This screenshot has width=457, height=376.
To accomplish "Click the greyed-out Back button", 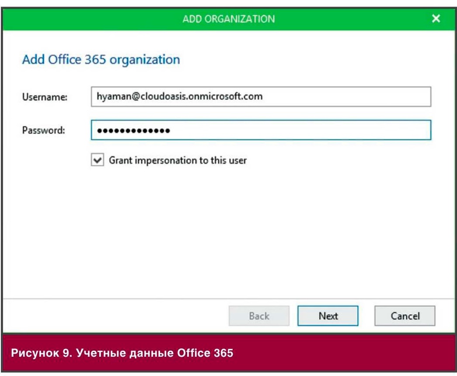I will pos(259,316).
